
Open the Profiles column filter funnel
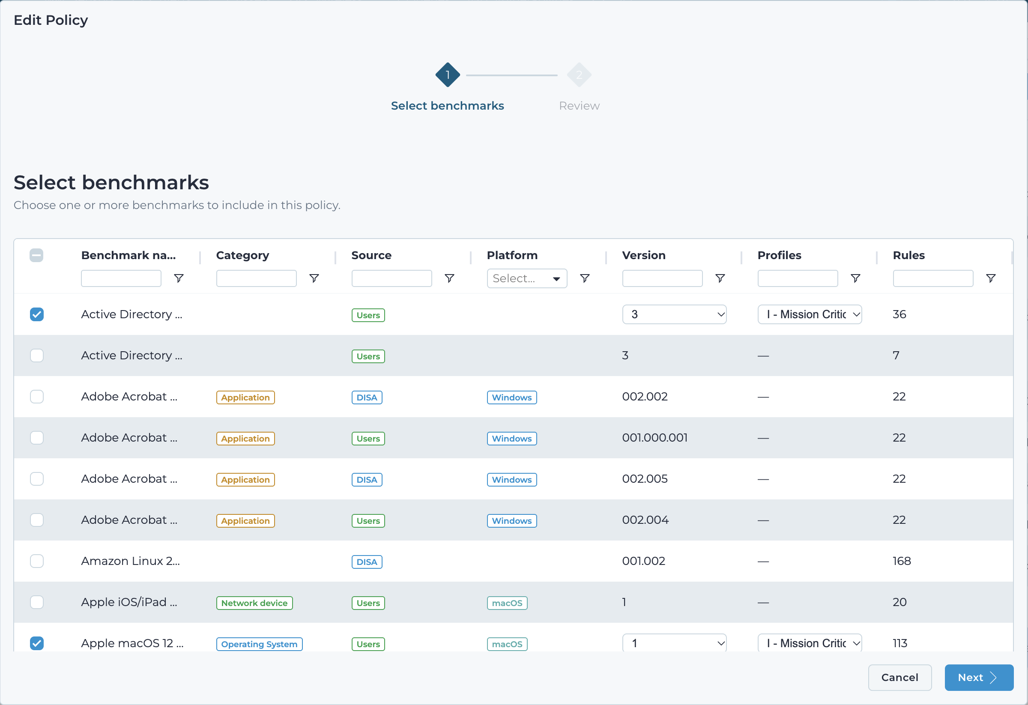tap(855, 278)
